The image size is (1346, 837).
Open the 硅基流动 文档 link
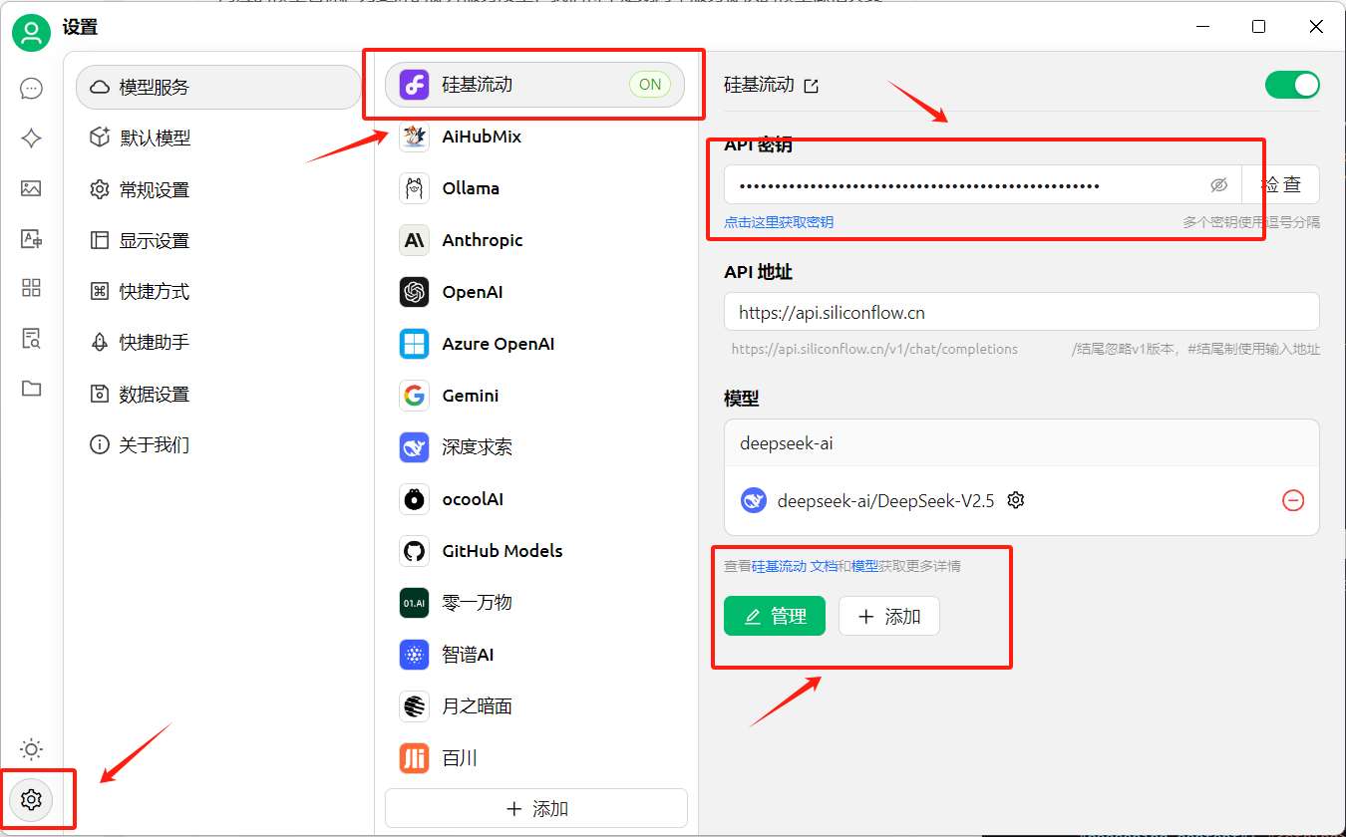coord(795,566)
